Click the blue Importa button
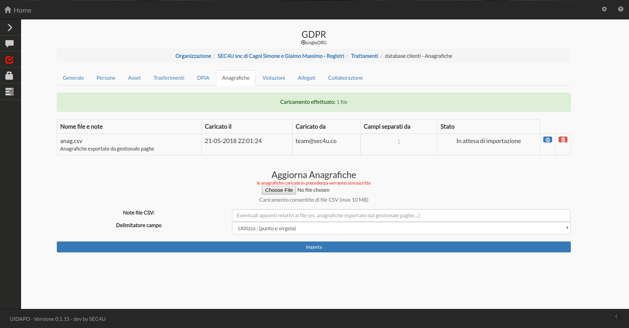 pyautogui.click(x=314, y=247)
